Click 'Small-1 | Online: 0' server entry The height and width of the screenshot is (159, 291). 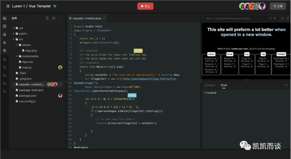point(230,65)
